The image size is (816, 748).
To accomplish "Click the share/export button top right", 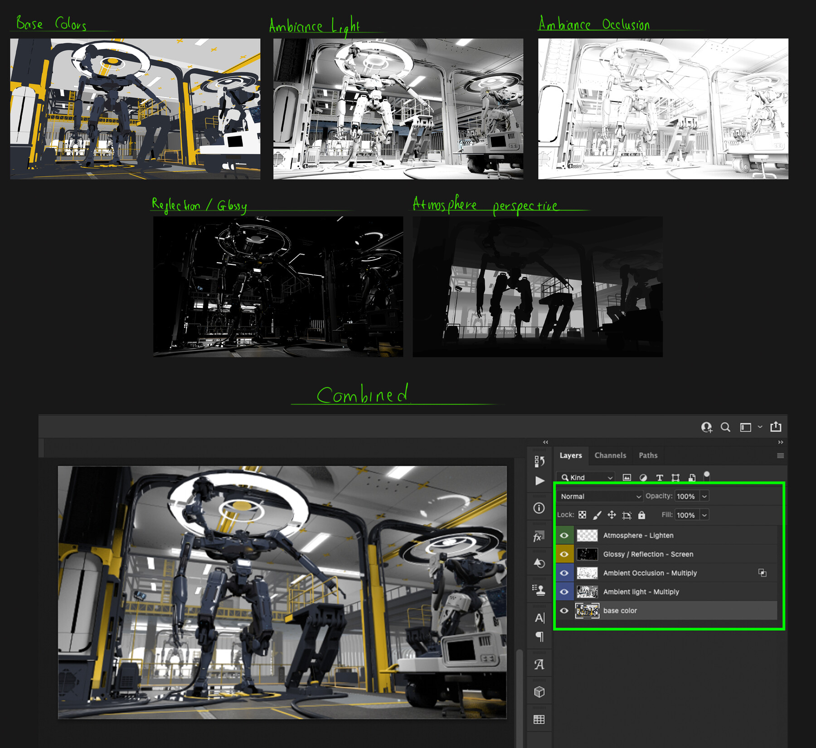I will tap(776, 427).
